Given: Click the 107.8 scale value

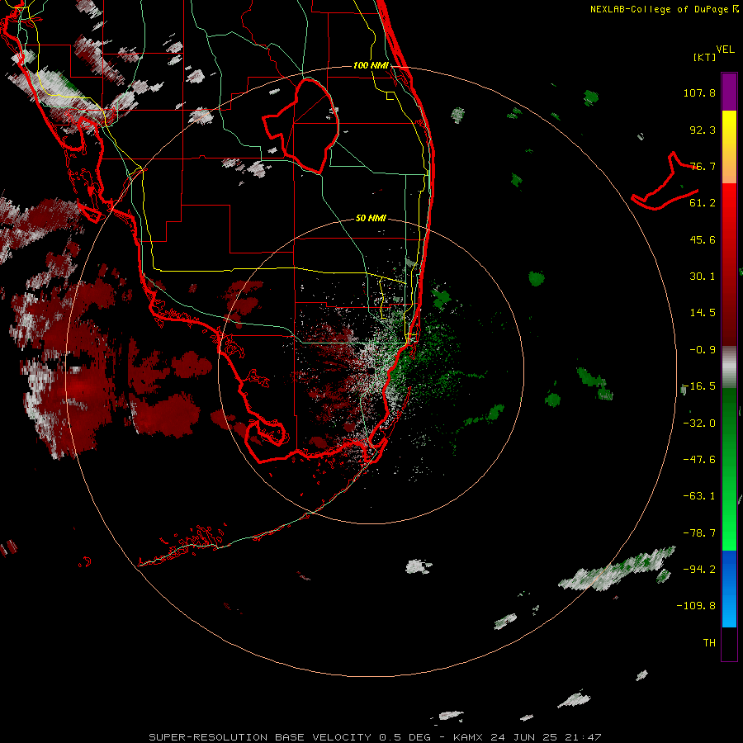Looking at the screenshot, I should tap(699, 92).
